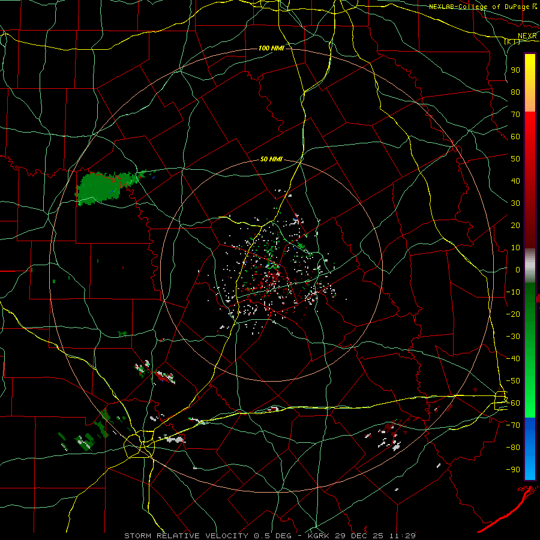540x540 pixels.
Task: Click the "NEXLAB-College of DuPage" credit text
Action: [479, 7]
